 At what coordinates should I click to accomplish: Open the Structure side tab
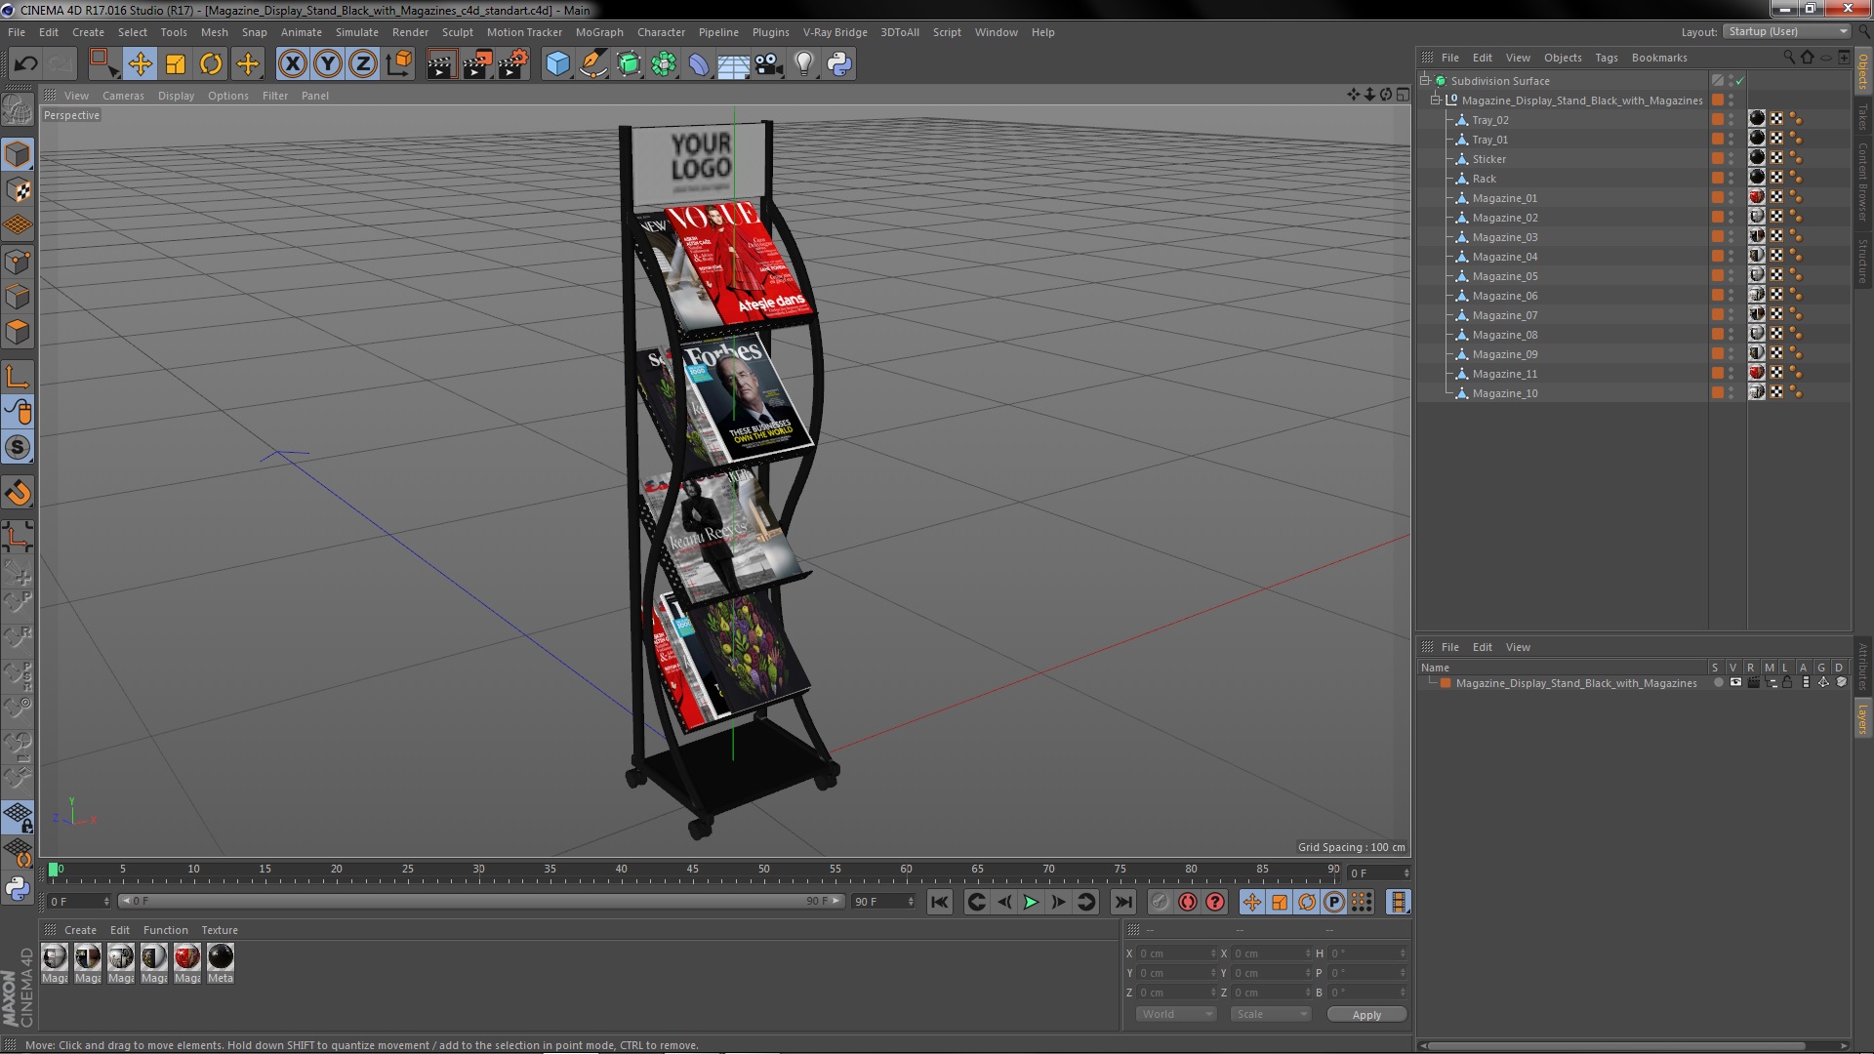[1862, 261]
